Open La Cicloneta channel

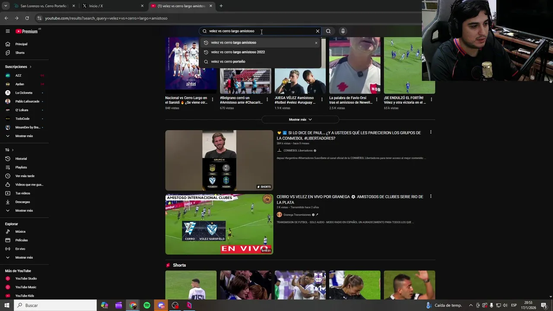[x=24, y=93]
